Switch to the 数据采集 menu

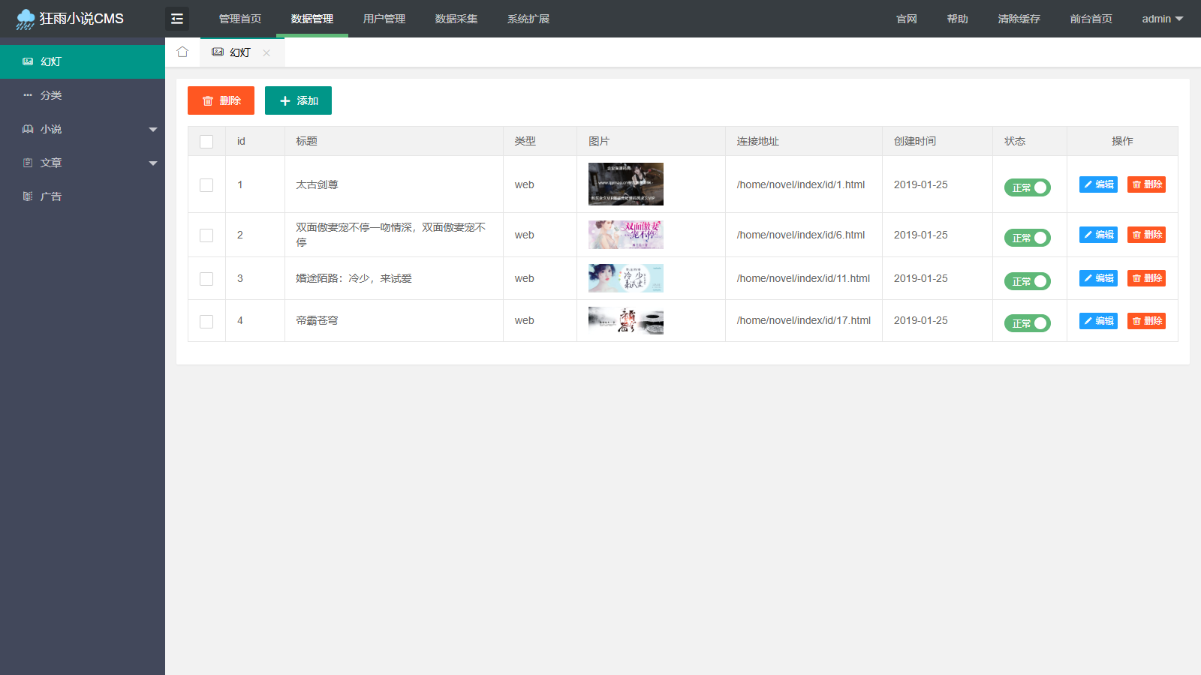click(x=456, y=19)
